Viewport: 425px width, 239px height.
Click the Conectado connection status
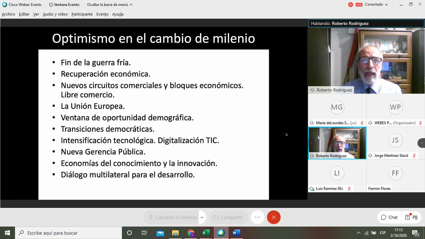point(376,5)
